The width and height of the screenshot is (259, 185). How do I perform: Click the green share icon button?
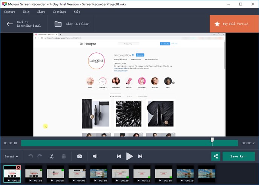tap(216, 156)
